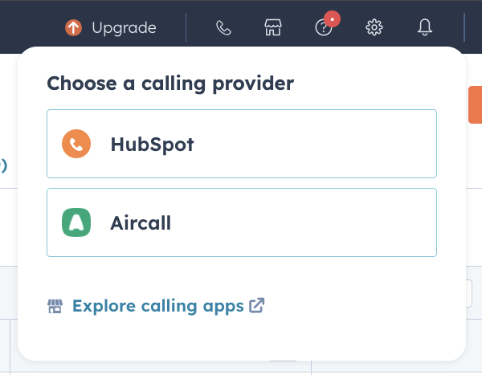Click the orange button at right edge
Image resolution: width=482 pixels, height=375 pixels.
(476, 105)
